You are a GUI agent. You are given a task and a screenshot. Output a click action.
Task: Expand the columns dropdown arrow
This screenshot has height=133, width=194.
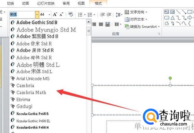(121, 24)
